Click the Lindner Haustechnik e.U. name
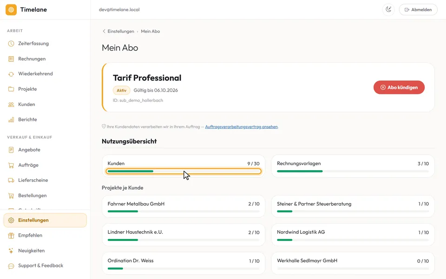Image resolution: width=446 pixels, height=279 pixels. (135, 232)
